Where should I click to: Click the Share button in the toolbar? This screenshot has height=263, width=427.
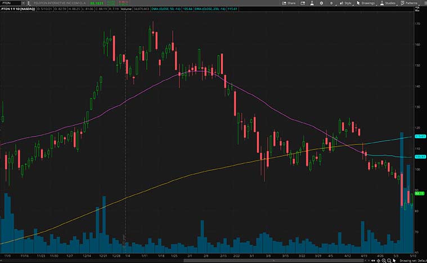[x=289, y=3]
